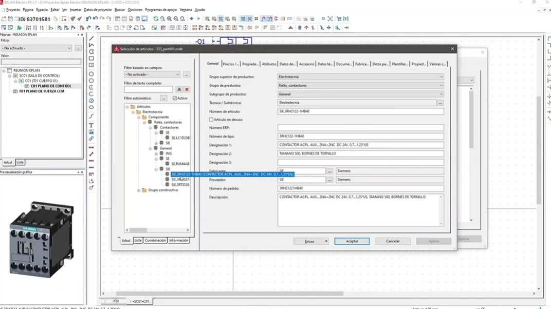Click the refresh/redraw view icon

click(x=156, y=18)
